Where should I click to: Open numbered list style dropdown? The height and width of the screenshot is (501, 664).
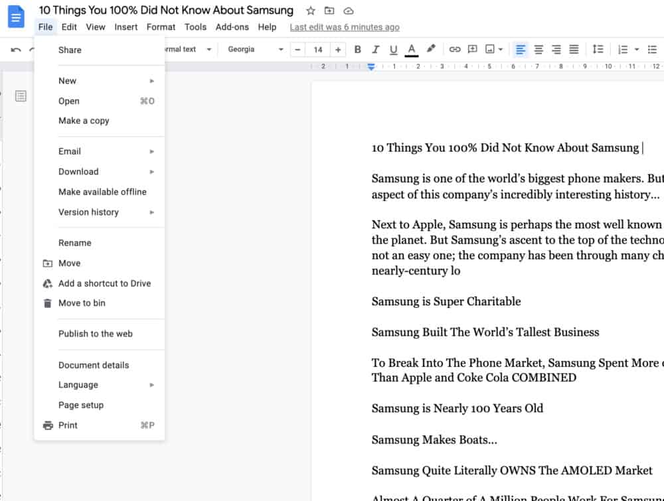tap(637, 50)
